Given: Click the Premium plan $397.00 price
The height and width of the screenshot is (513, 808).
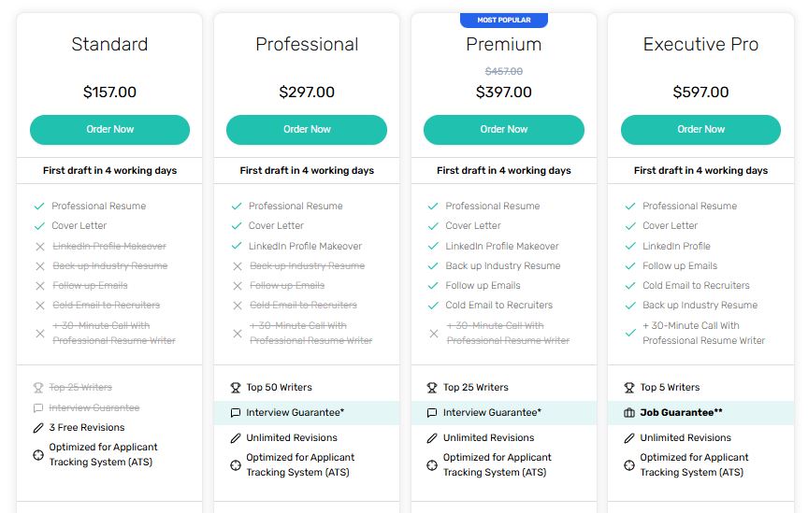Looking at the screenshot, I should coord(504,93).
